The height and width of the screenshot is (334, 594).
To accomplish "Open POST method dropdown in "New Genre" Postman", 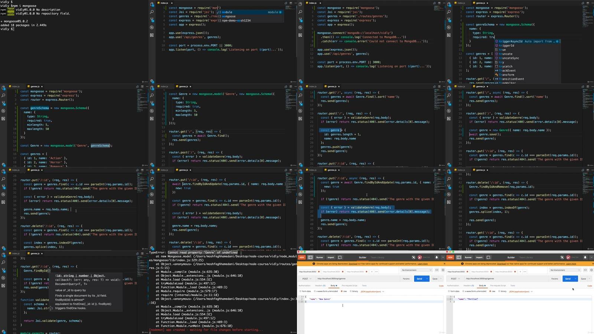I will tap(307, 279).
